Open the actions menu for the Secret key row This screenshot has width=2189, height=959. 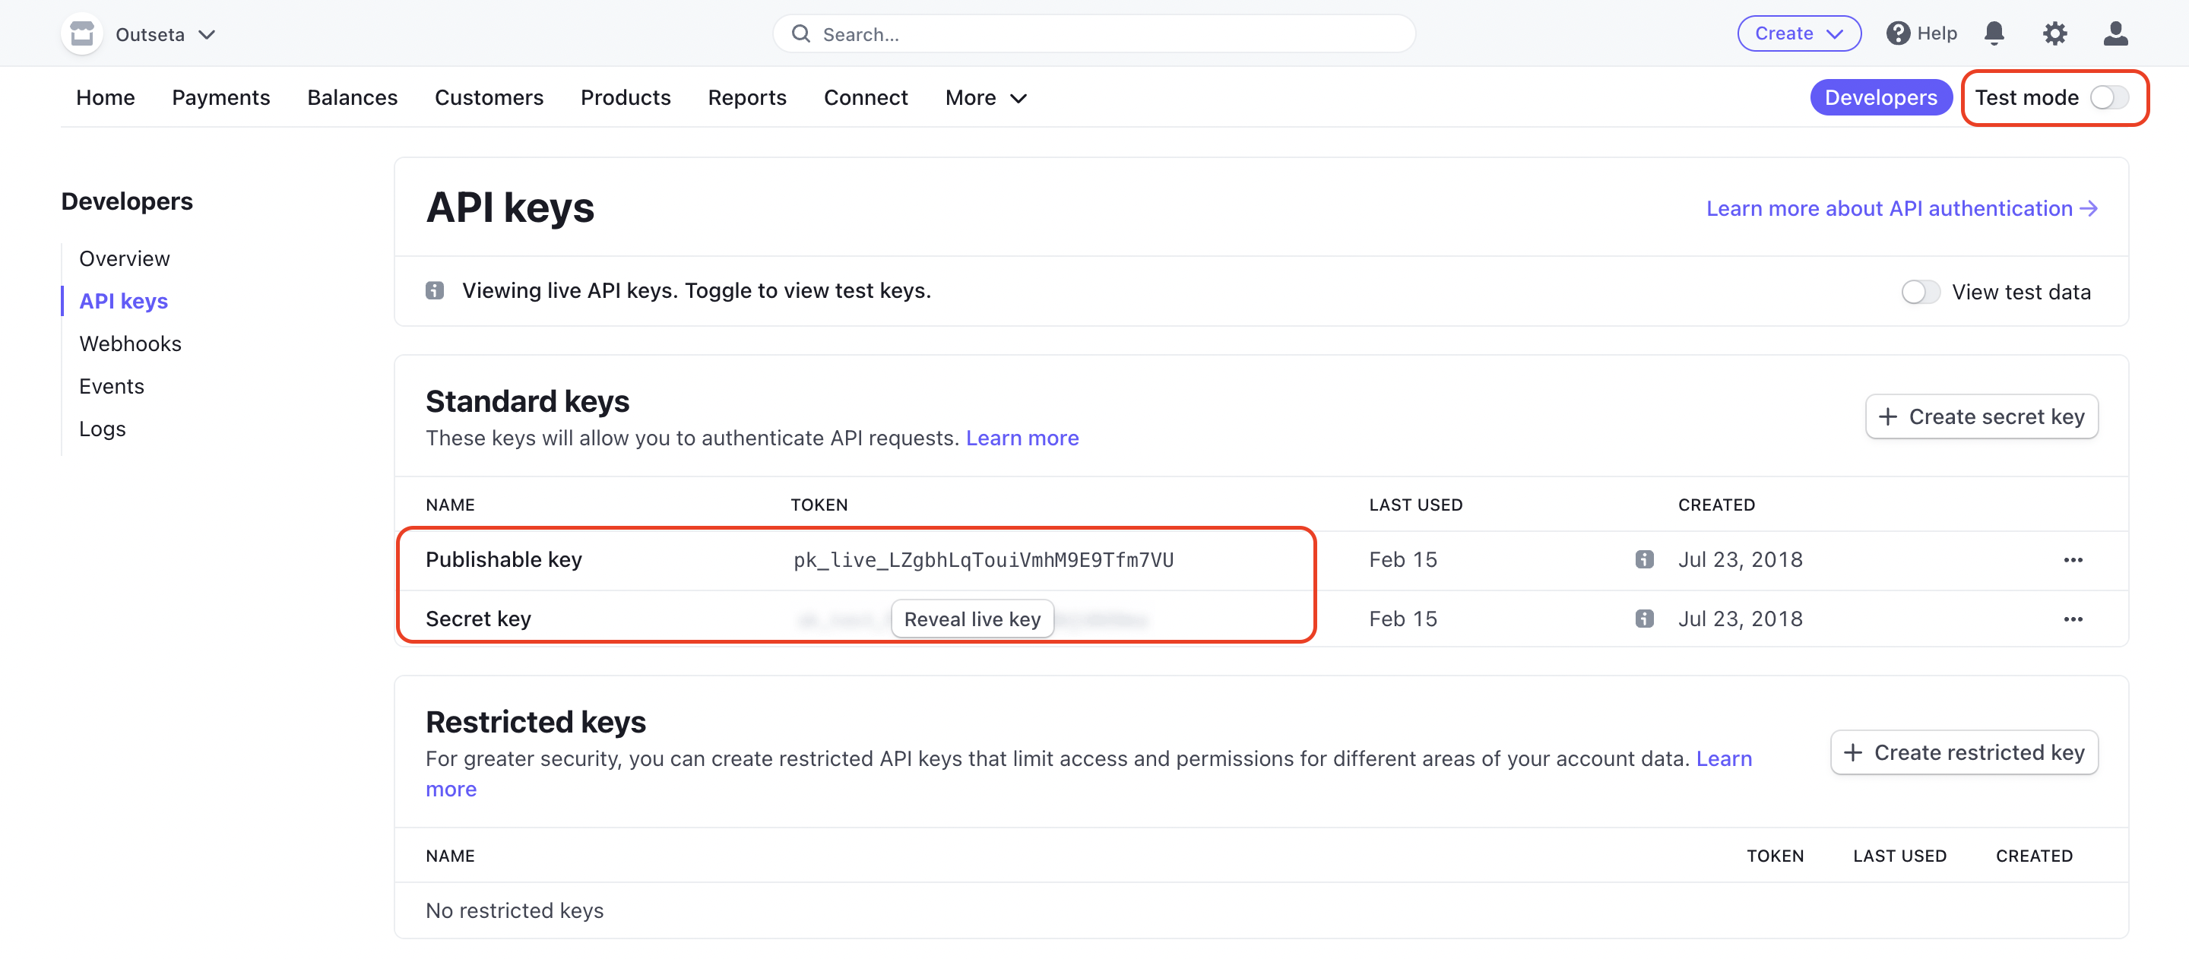[x=2074, y=619]
